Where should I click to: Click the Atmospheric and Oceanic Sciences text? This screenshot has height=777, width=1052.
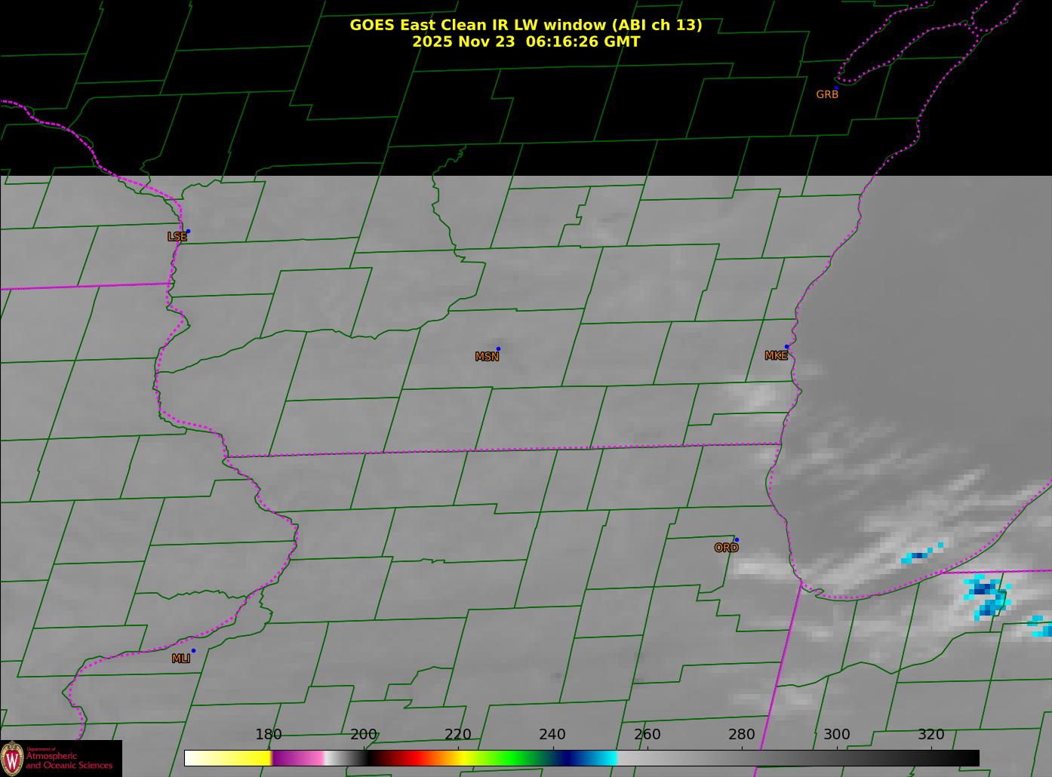[x=69, y=760]
